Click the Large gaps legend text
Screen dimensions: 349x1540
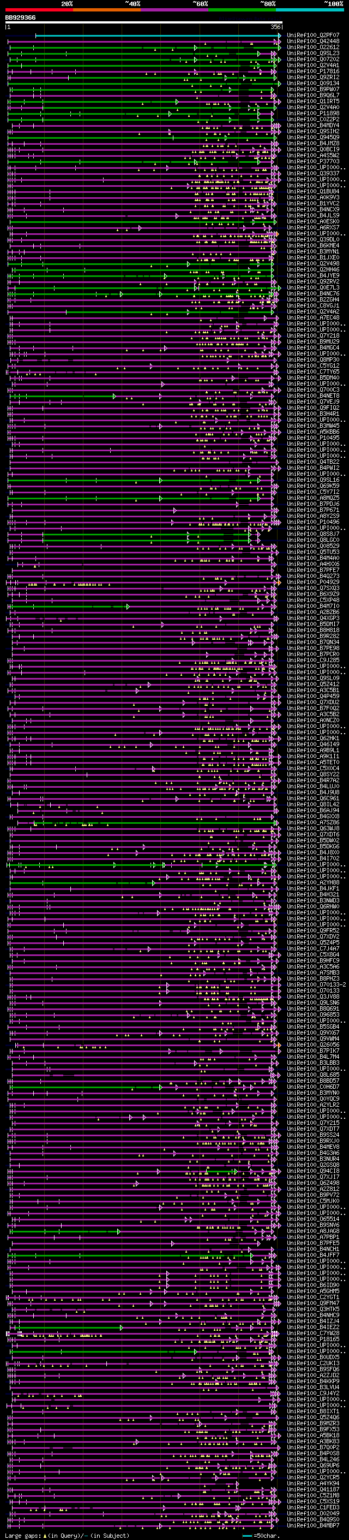tap(68, 1535)
